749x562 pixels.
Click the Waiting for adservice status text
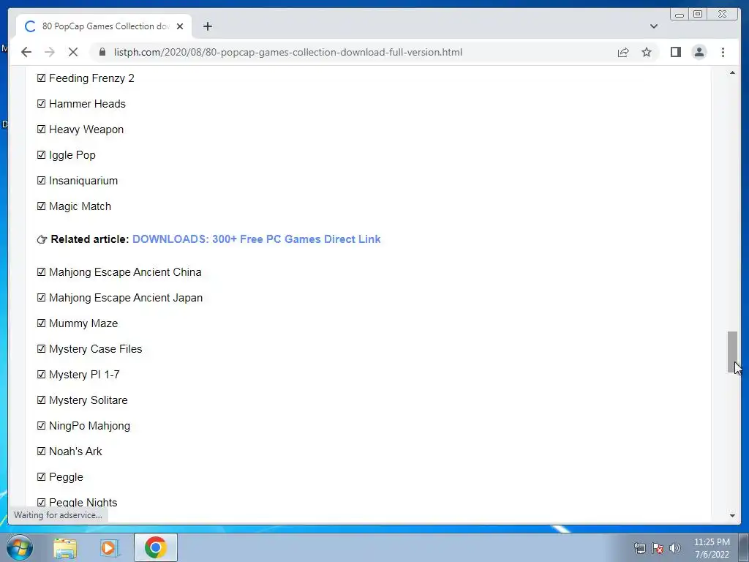pos(58,515)
